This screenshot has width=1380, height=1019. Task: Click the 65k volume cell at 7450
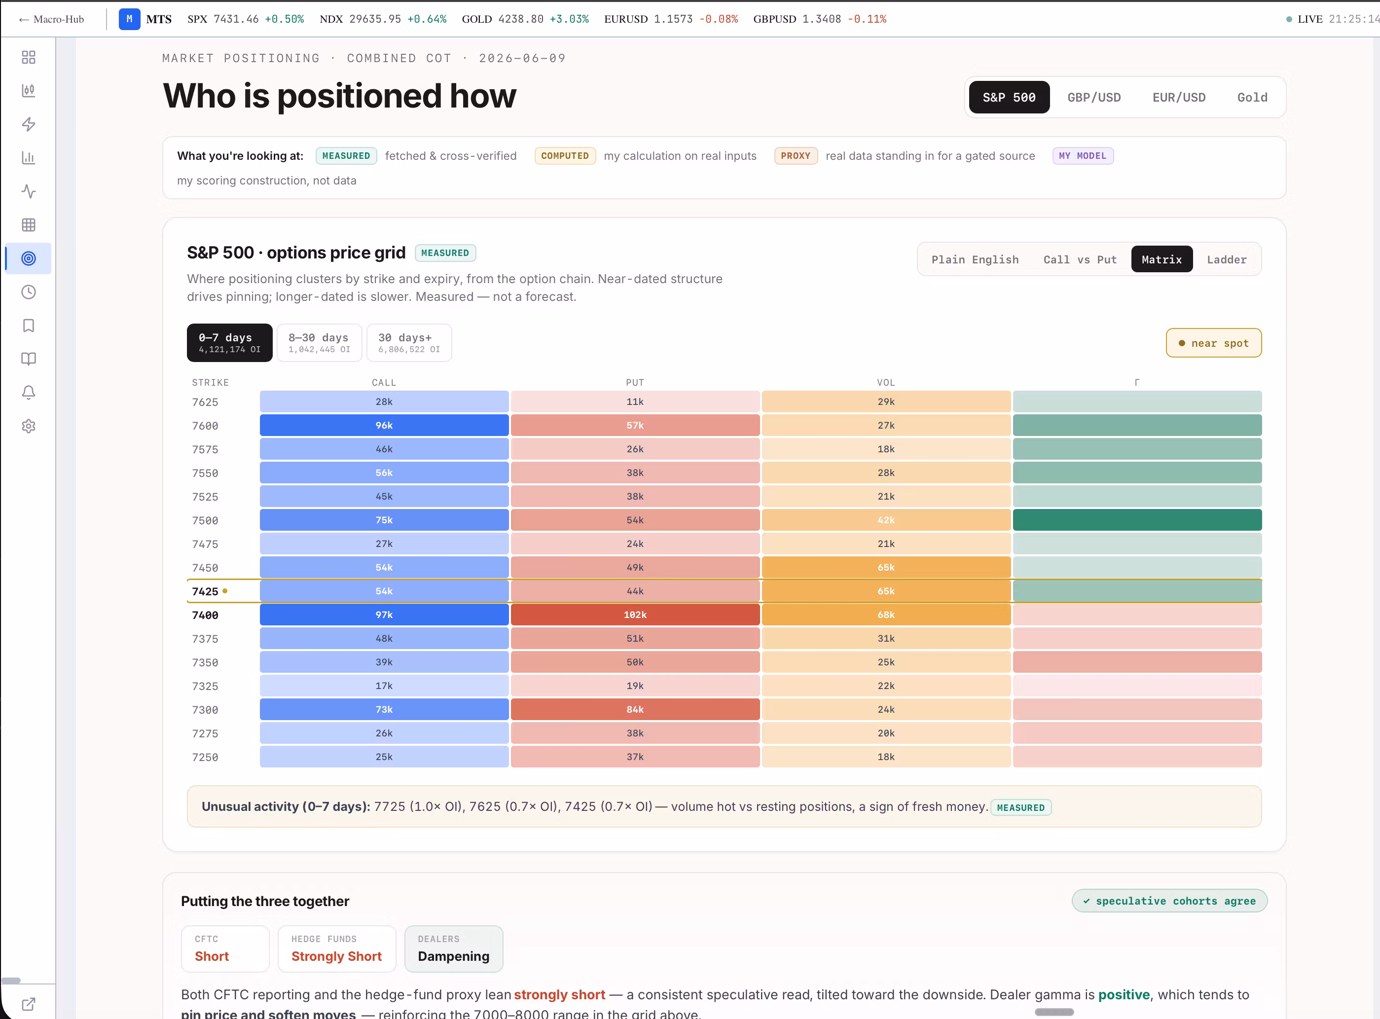coord(886,568)
